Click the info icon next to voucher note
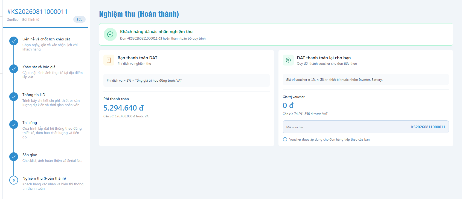This screenshot has width=462, height=199. pos(285,139)
